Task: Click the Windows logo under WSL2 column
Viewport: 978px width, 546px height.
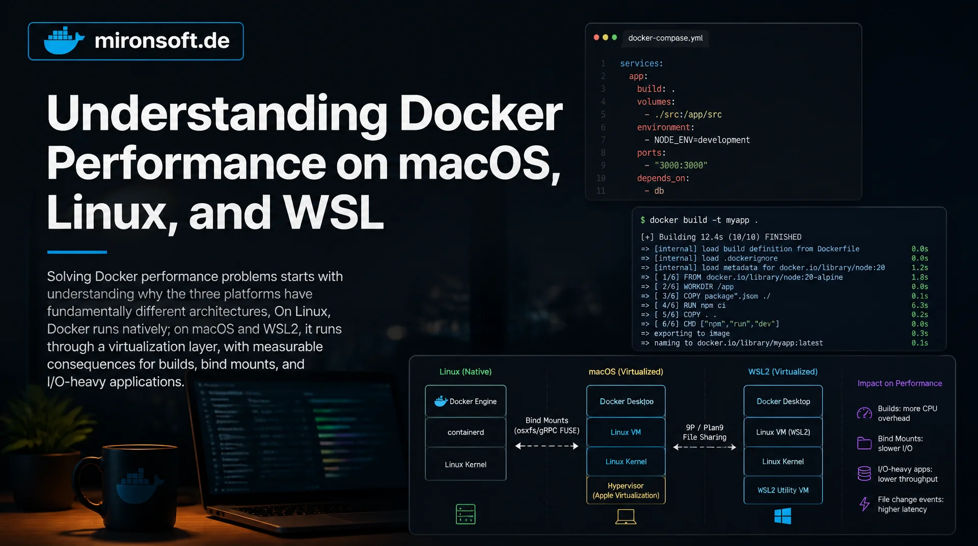Action: pyautogui.click(x=783, y=516)
